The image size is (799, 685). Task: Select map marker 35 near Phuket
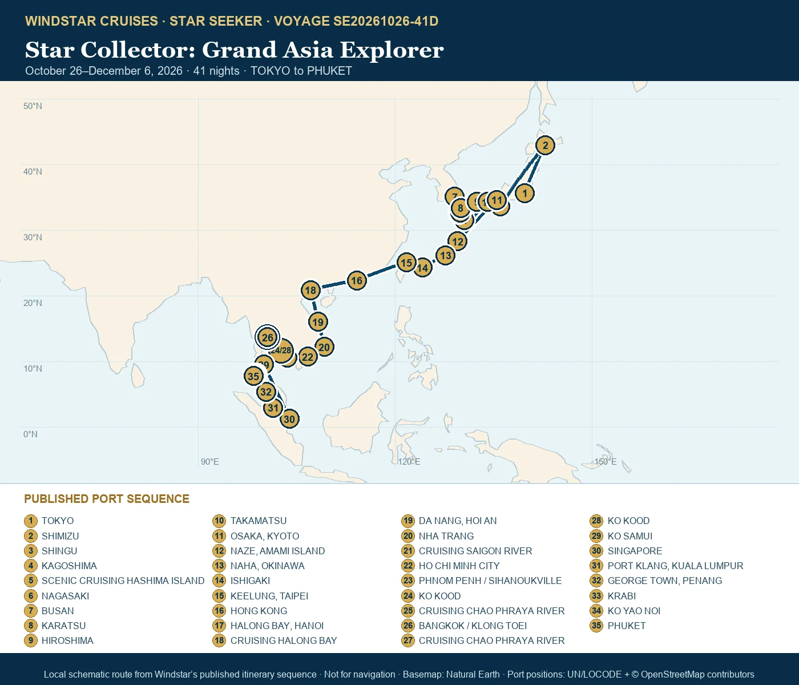point(253,376)
